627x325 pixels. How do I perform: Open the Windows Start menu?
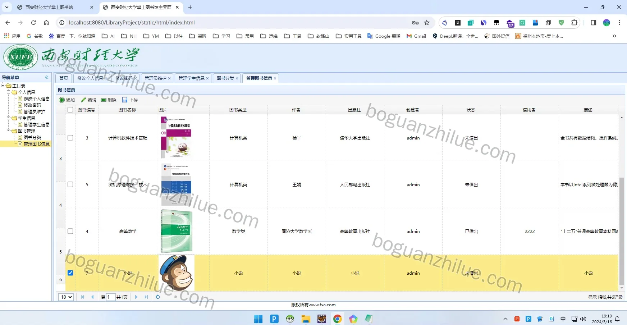[x=258, y=319]
